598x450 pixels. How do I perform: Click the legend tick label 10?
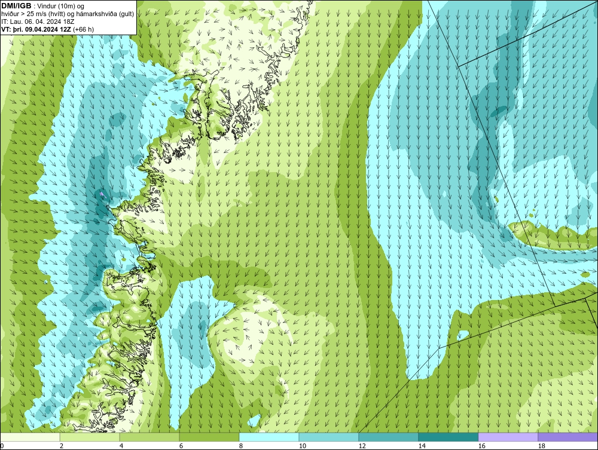[302, 446]
